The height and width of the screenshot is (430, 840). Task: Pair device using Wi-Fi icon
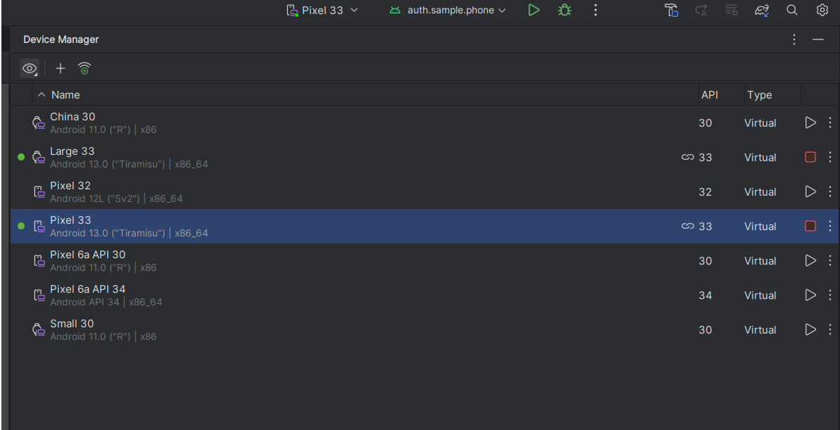pyautogui.click(x=84, y=68)
